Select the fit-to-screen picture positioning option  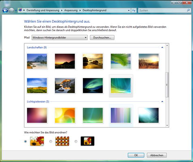tap(25, 141)
